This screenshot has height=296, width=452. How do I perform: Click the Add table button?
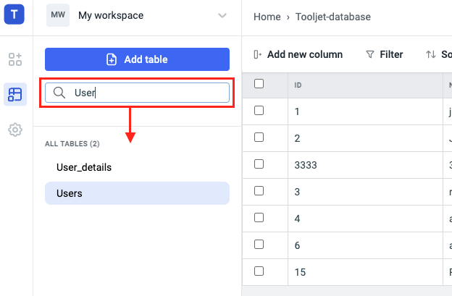pos(137,59)
